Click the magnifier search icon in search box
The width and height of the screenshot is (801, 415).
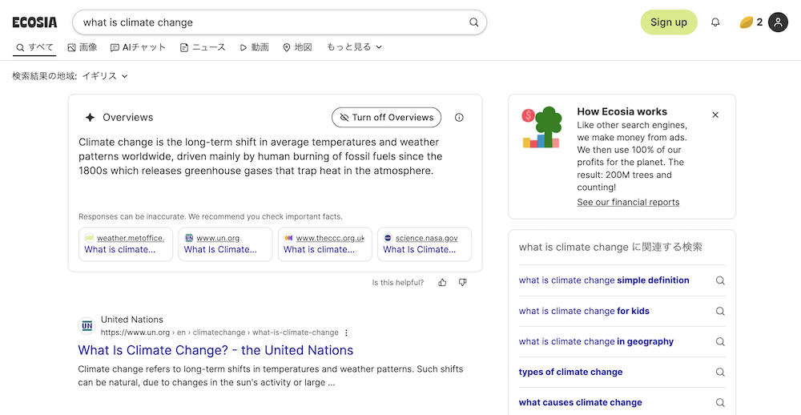point(474,22)
